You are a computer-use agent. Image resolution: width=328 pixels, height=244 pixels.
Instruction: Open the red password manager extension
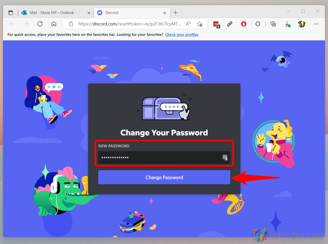[x=216, y=24]
